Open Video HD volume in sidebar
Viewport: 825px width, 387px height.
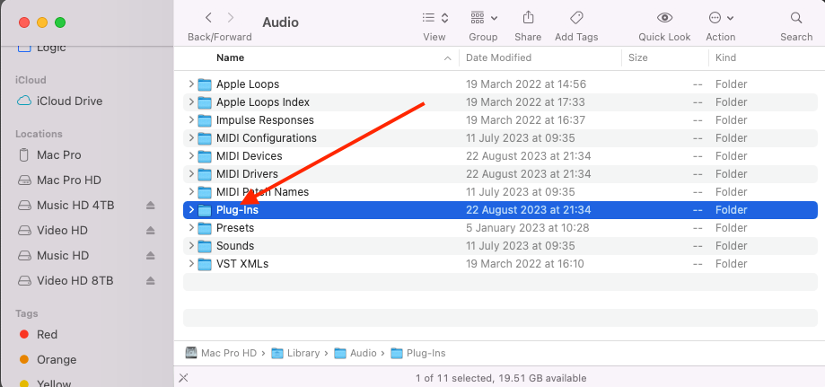click(x=62, y=231)
